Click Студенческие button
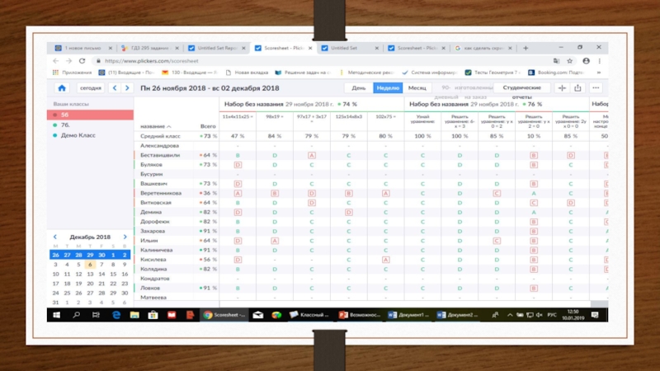The height and width of the screenshot is (371, 660). coord(521,88)
